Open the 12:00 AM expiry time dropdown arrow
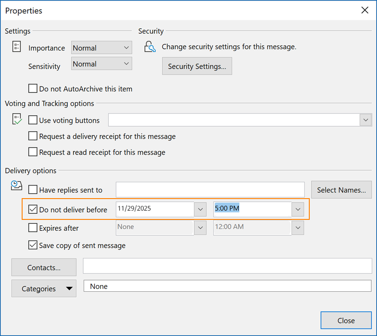This screenshot has height=336, width=377. pos(298,227)
